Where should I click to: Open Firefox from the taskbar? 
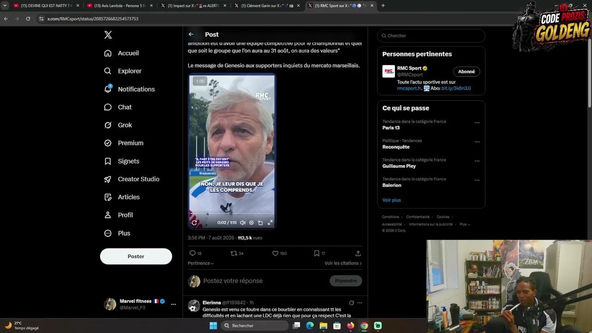click(351, 326)
